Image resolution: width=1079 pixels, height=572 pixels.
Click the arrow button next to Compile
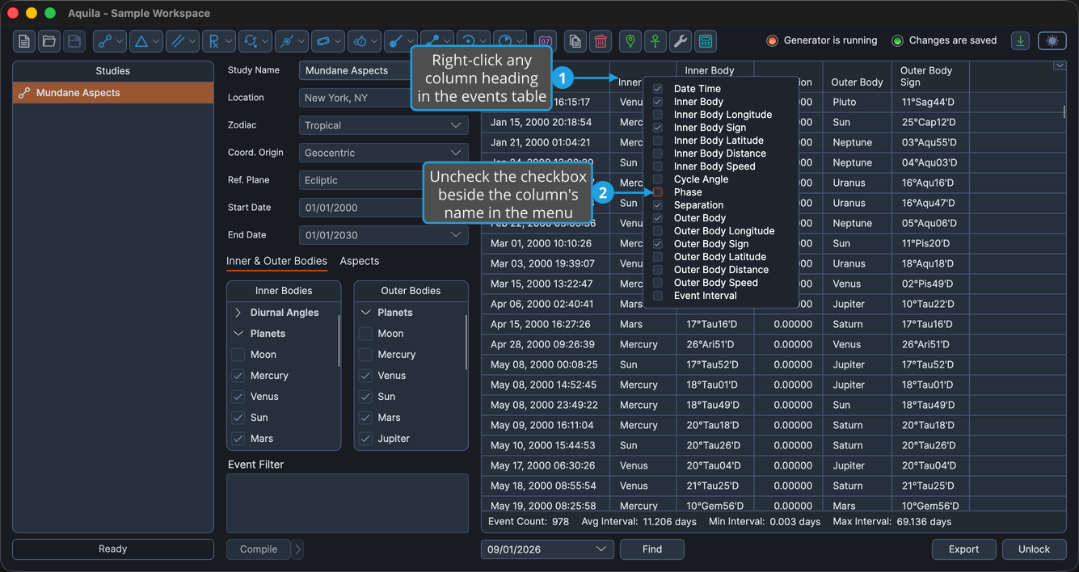297,549
